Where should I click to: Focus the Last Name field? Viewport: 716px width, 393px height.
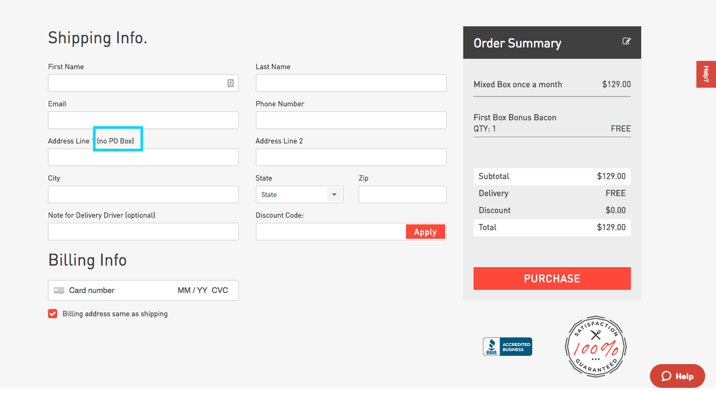351,83
